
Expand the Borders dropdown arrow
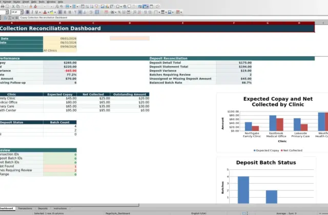click(159, 12)
